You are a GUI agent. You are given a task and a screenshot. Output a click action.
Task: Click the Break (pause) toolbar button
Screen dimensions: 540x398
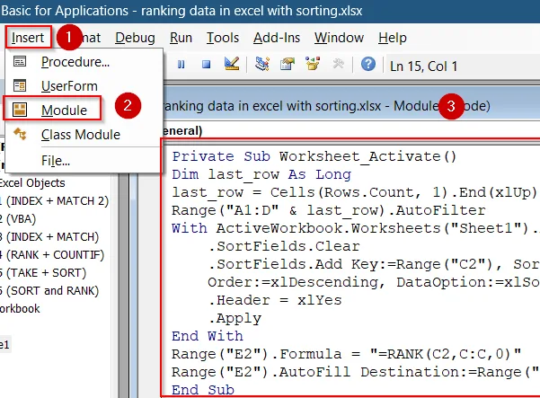coord(181,65)
